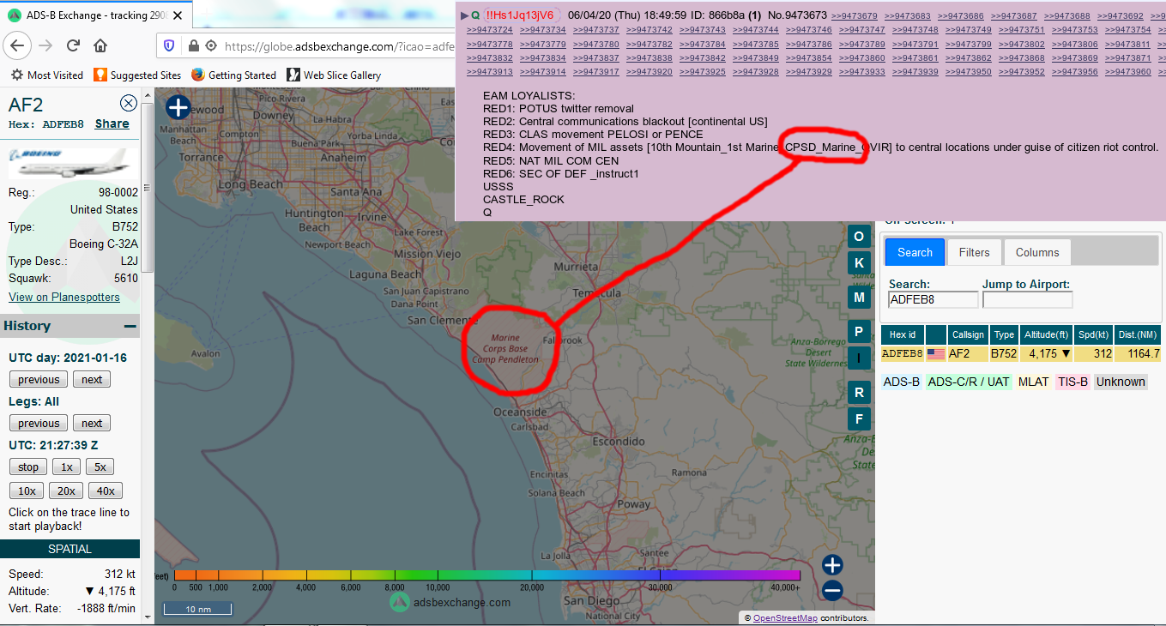This screenshot has width=1166, height=626.
Task: Open Getting Started bookmark
Action: [x=233, y=75]
